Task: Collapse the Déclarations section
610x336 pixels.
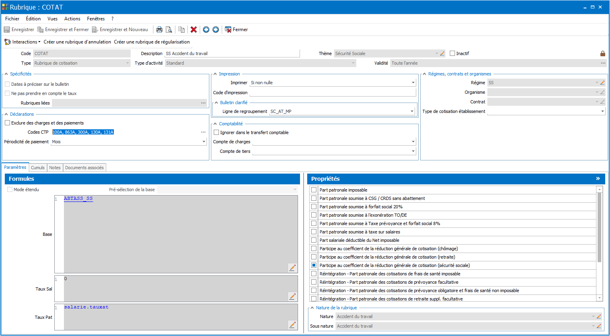Action: (x=6, y=114)
